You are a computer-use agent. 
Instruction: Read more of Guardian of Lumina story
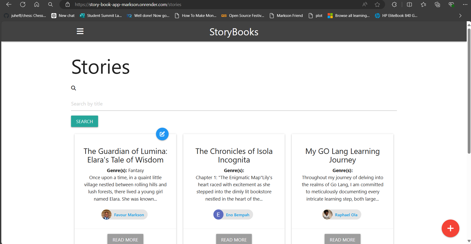tap(125, 239)
